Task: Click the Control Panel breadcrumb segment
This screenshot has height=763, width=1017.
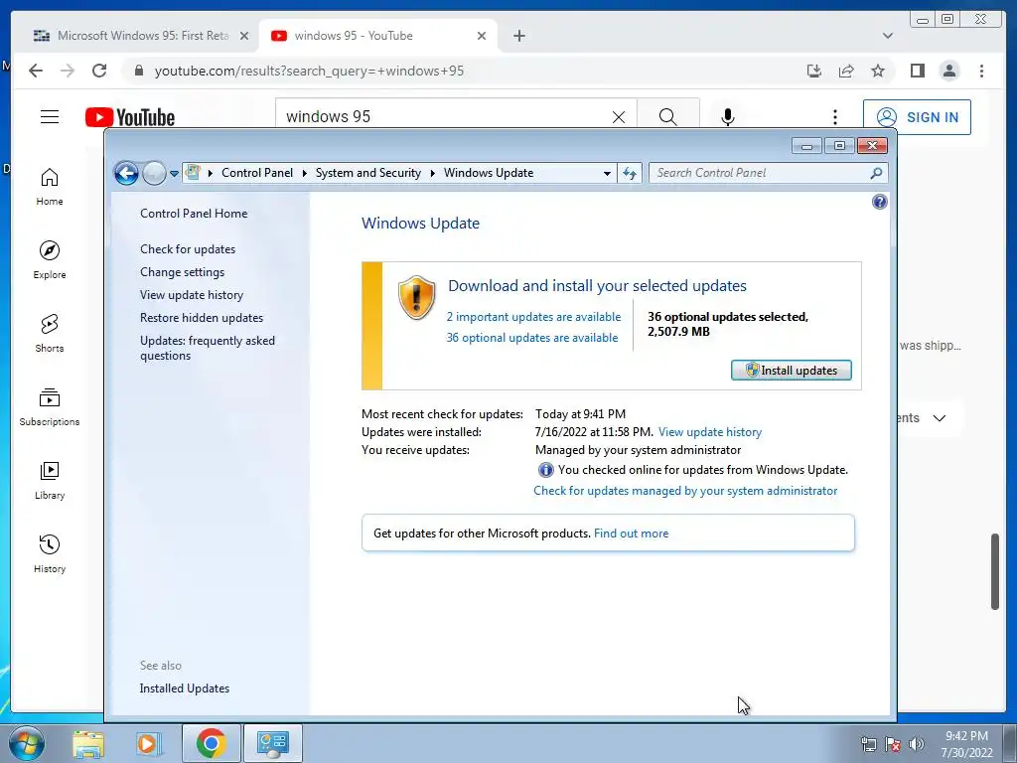Action: pyautogui.click(x=257, y=173)
